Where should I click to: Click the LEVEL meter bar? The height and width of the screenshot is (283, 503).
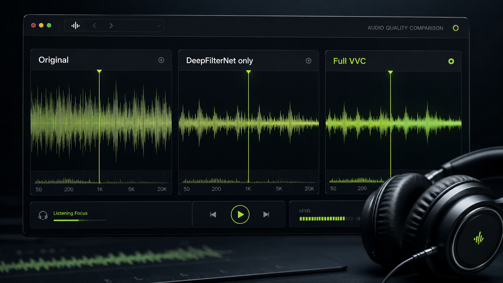click(x=326, y=219)
